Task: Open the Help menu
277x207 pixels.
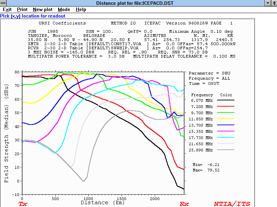Action: [x=81, y=10]
